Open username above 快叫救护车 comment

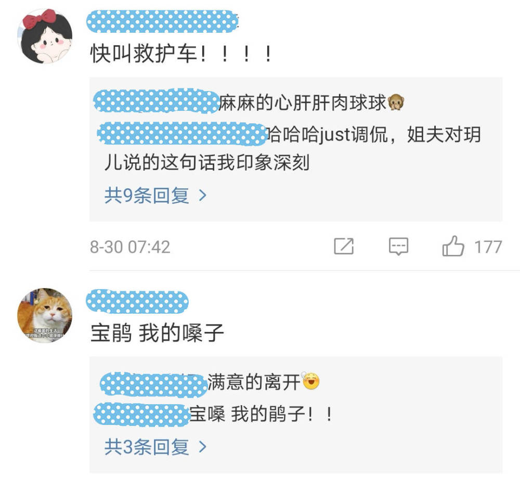(x=162, y=21)
